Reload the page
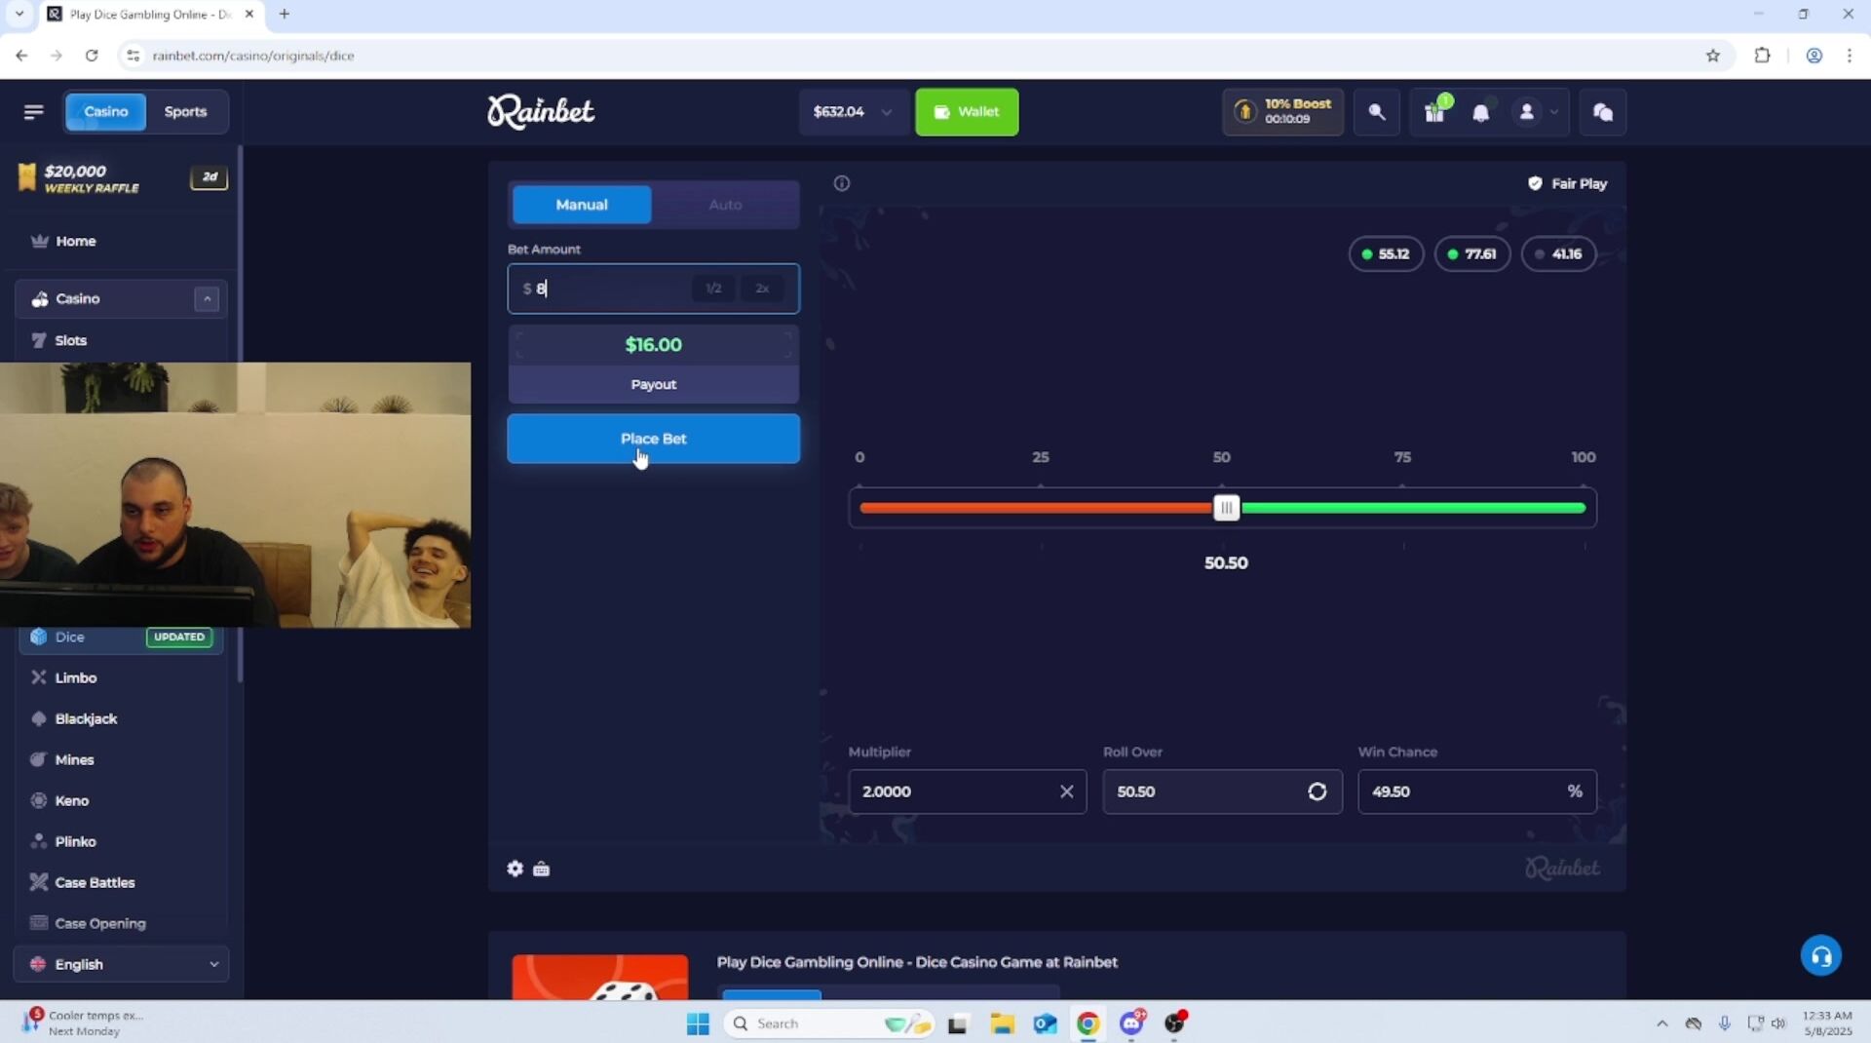 point(92,56)
